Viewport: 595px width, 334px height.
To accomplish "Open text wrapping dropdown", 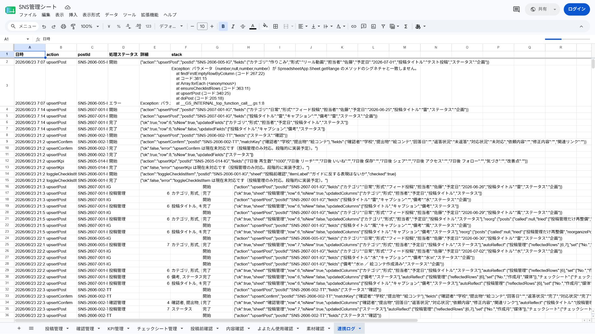I will coord(328,27).
